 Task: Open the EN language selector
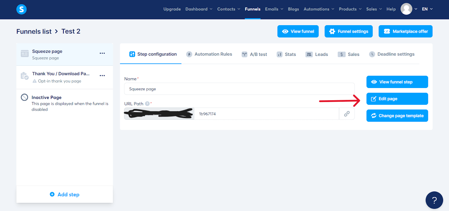coord(427,9)
